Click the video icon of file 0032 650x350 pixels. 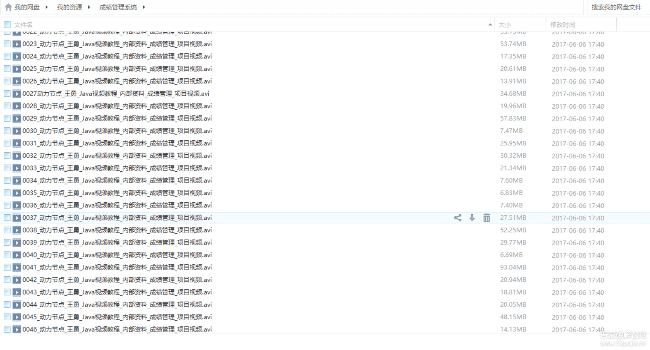click(17, 156)
